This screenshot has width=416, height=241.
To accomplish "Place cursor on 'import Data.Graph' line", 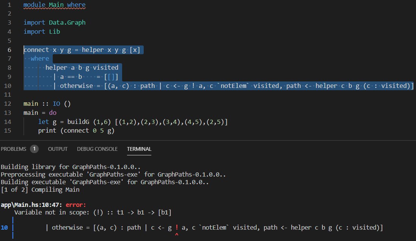I will [x=55, y=23].
